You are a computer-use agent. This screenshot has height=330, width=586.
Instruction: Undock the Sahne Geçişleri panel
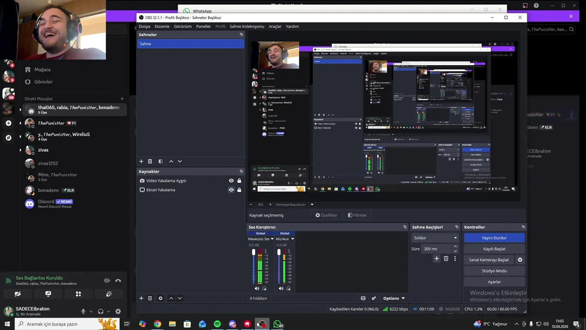coord(456,227)
